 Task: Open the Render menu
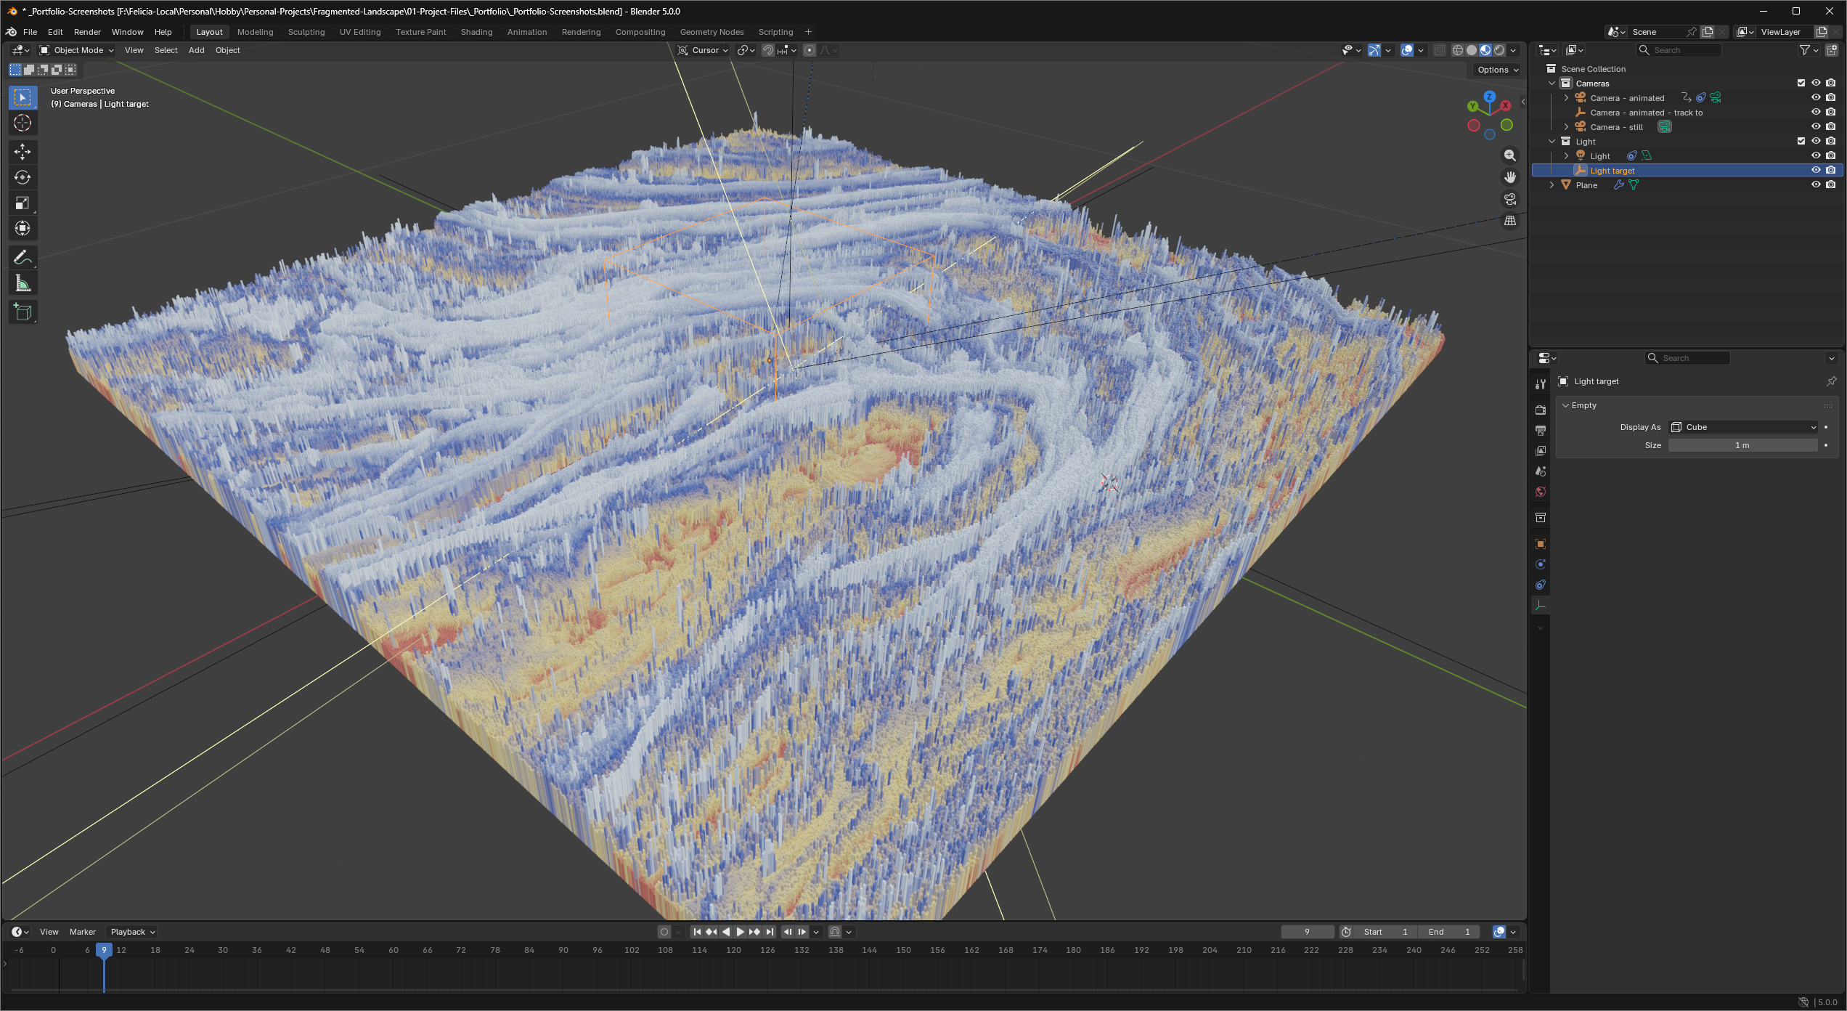(87, 32)
